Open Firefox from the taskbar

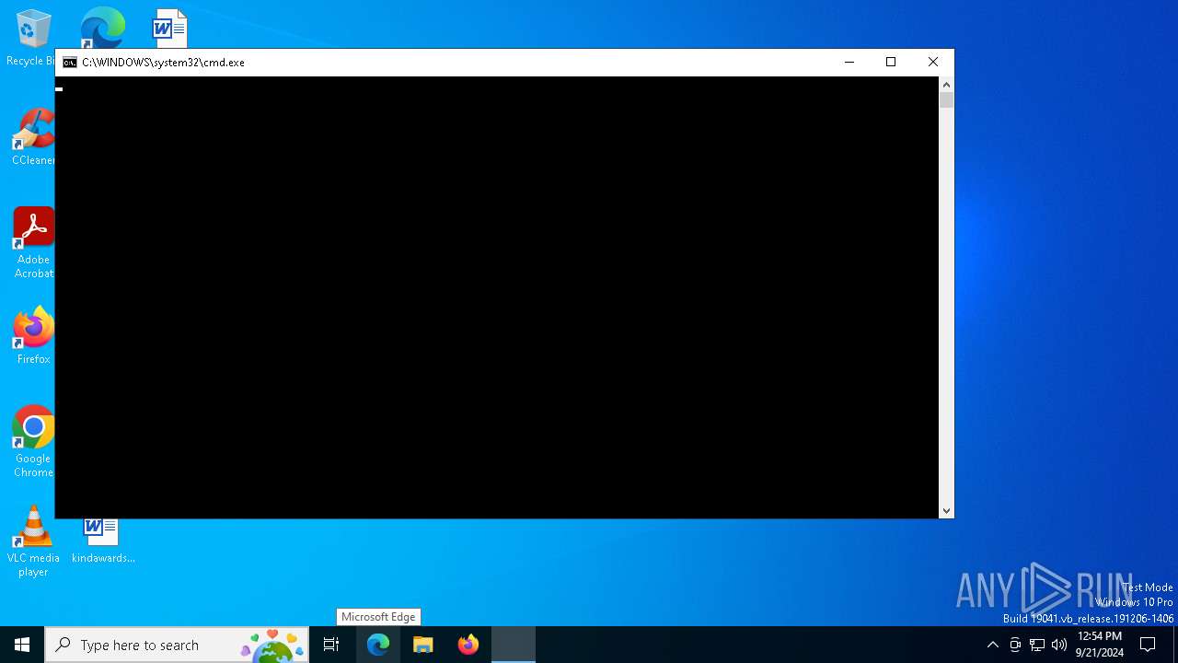[x=468, y=645]
